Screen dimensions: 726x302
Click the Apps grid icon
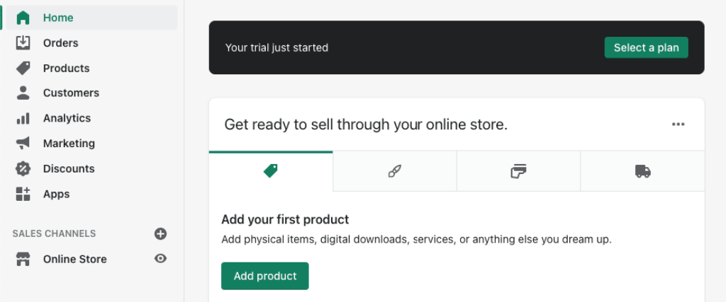pyautogui.click(x=23, y=194)
